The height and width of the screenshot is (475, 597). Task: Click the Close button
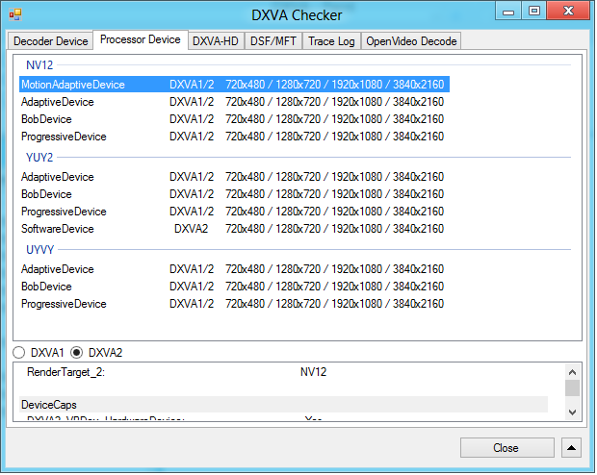coord(507,448)
